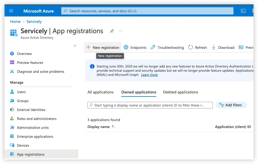
Task: Click the Groups people icon
Action: tap(12, 101)
